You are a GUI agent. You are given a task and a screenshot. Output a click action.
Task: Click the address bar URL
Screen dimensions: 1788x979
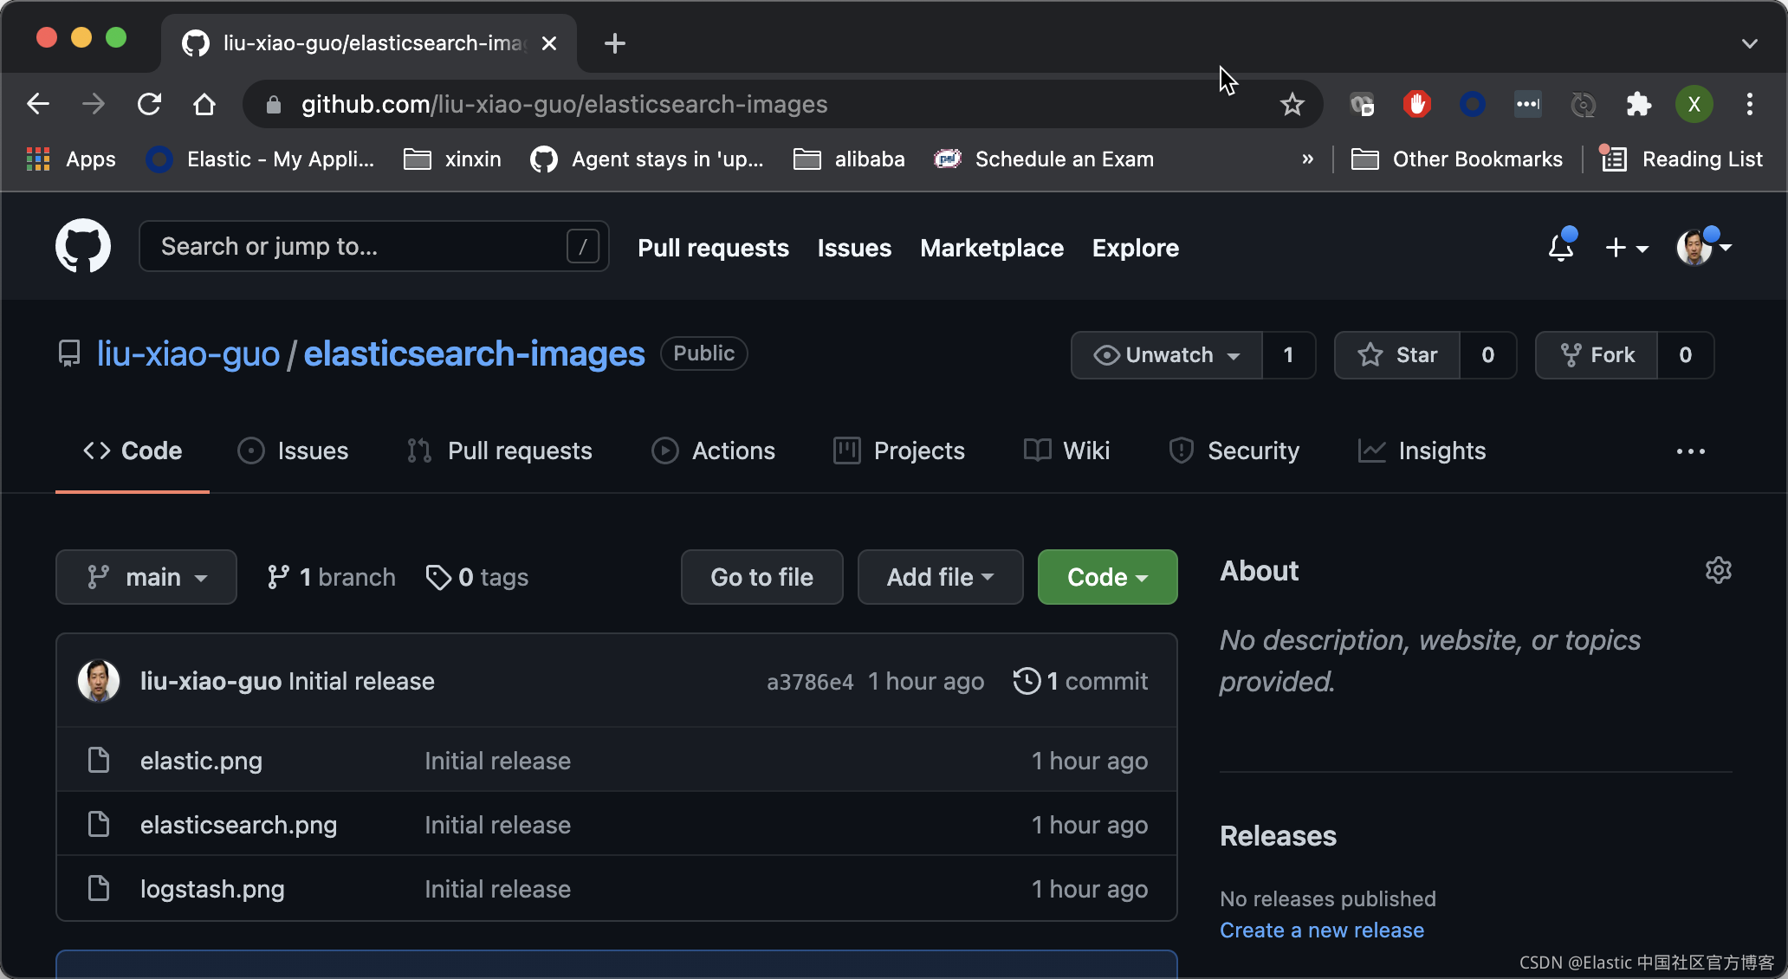pyautogui.click(x=564, y=104)
